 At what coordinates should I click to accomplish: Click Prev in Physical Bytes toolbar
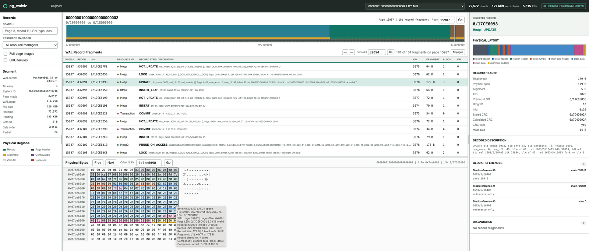98,163
